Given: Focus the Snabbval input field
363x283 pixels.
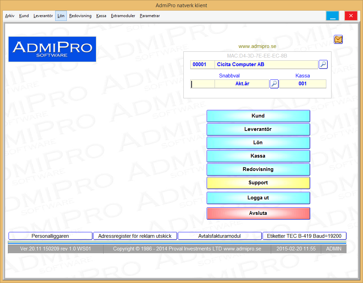Looking at the screenshot, I should 203,84.
